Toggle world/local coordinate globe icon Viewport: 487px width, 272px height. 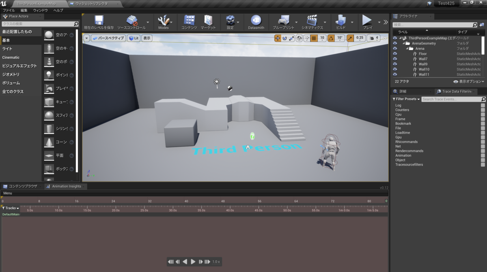point(300,38)
